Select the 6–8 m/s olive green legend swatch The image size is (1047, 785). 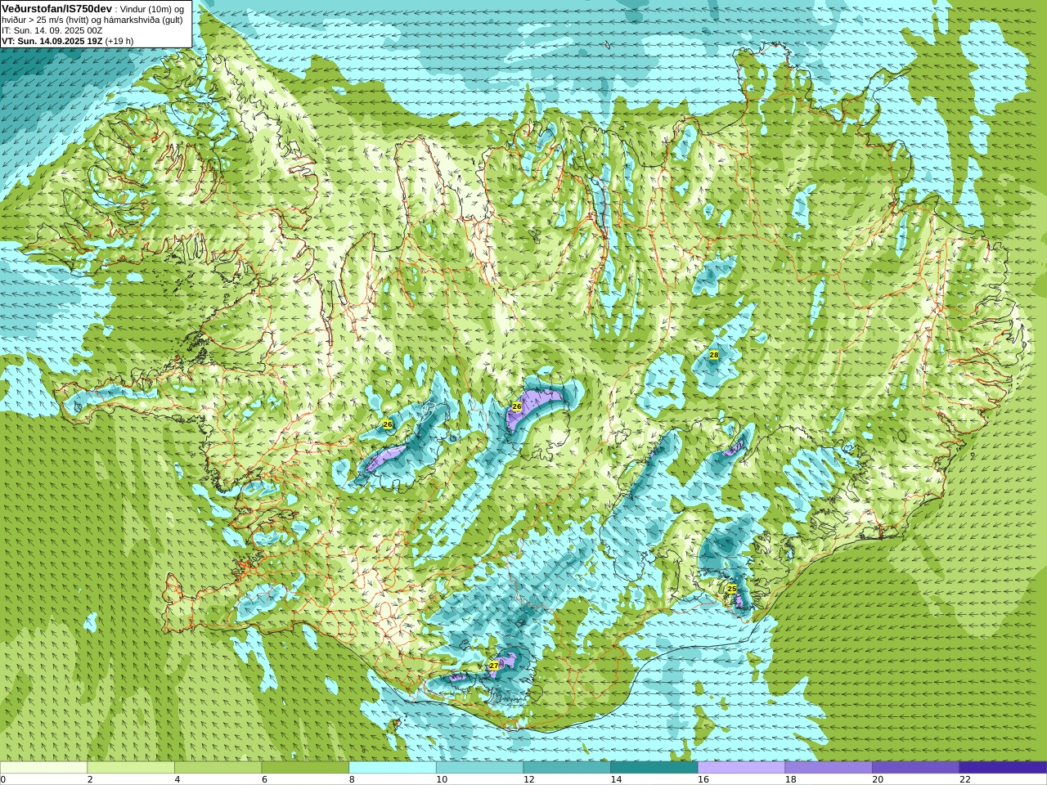point(305,768)
